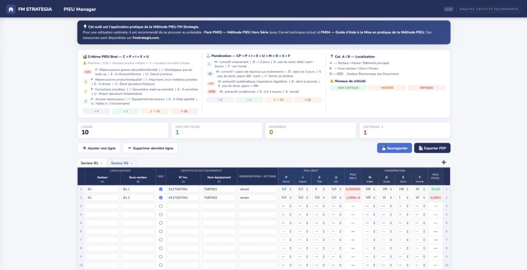This screenshot has width=527, height=270.
Task: Click the plus icon on Ajouter une ligne
Action: tap(84, 148)
